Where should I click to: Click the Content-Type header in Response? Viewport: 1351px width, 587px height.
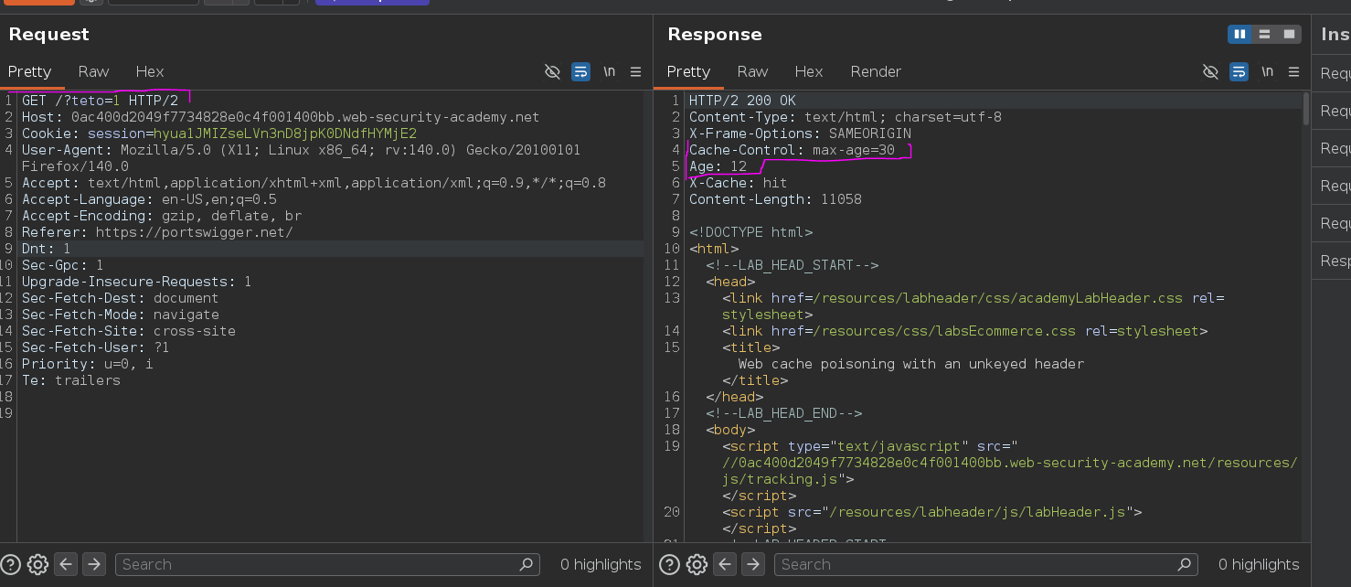[x=846, y=117]
